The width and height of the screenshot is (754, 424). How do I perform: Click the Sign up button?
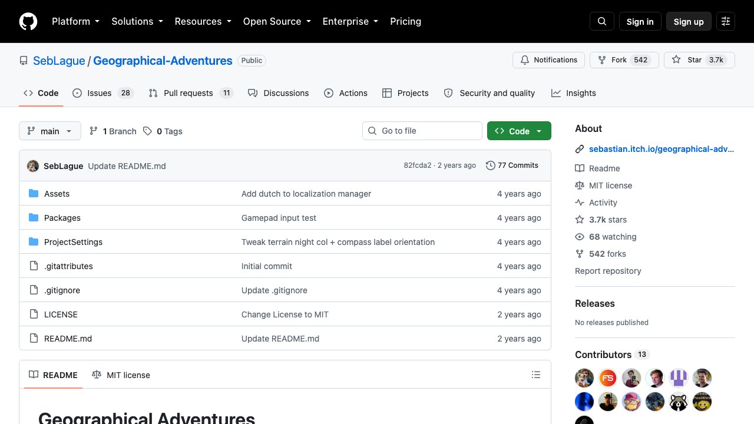pyautogui.click(x=689, y=21)
